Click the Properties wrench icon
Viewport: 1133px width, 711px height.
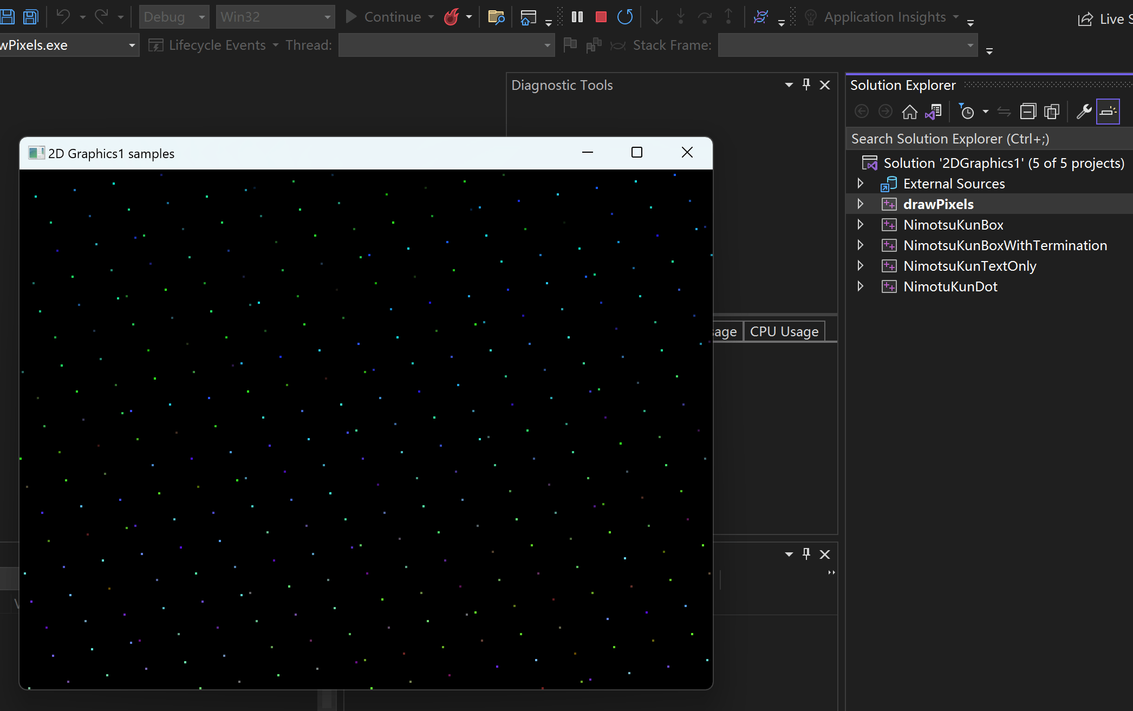pos(1084,112)
